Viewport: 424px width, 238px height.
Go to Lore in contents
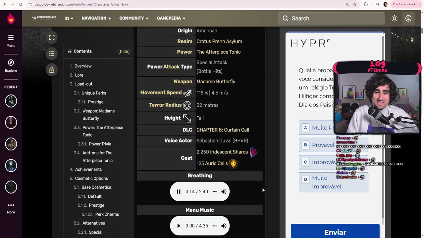pos(79,75)
